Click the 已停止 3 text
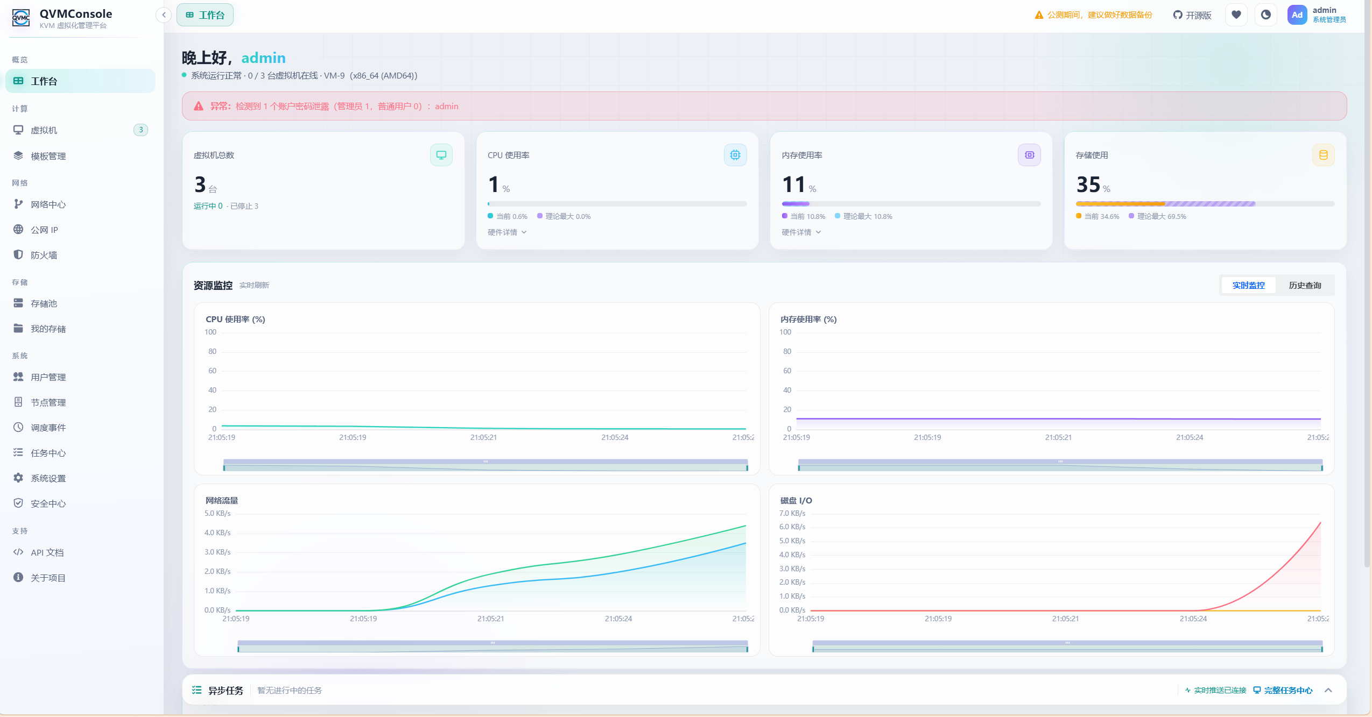1372x717 pixels. pyautogui.click(x=244, y=207)
